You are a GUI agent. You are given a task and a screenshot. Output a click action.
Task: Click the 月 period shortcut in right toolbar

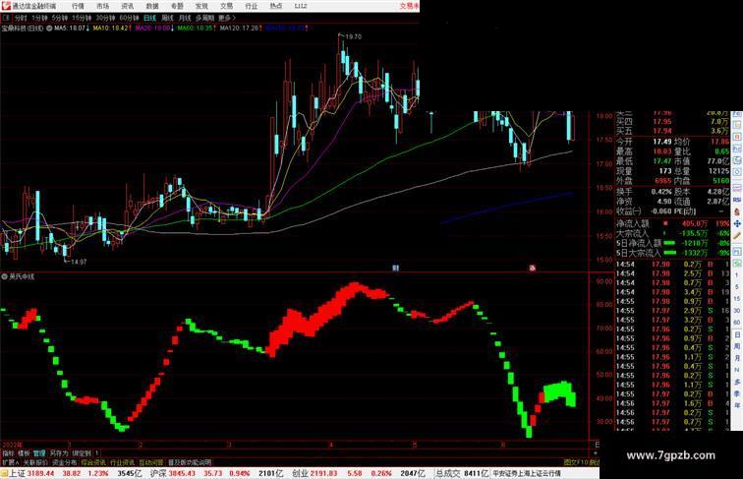pyautogui.click(x=737, y=358)
